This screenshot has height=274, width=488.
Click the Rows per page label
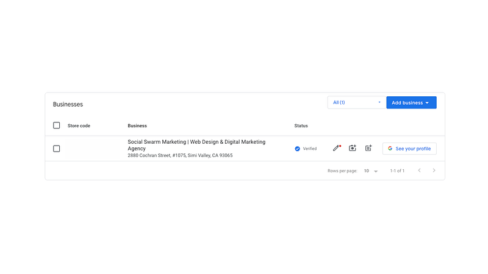point(342,171)
